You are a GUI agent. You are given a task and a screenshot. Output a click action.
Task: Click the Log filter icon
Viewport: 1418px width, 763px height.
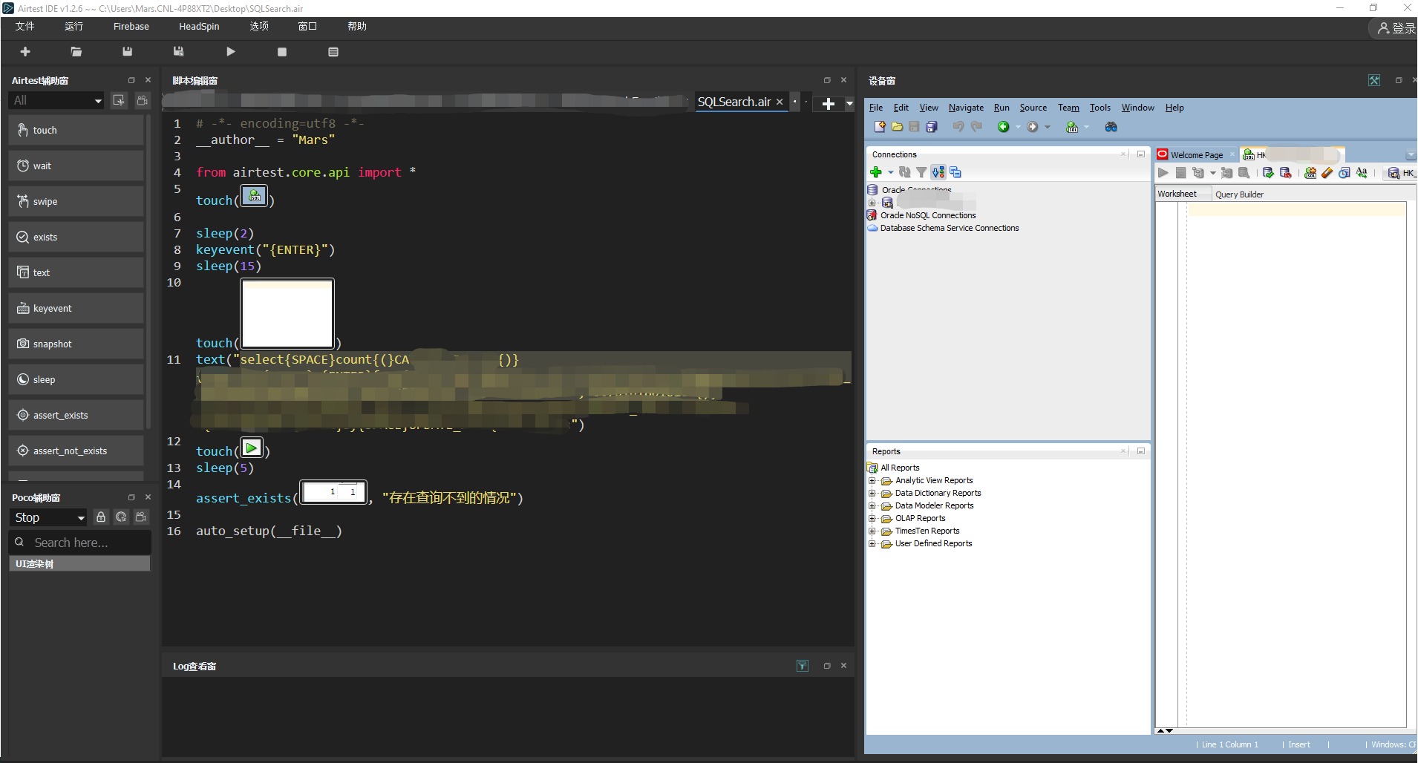(x=803, y=666)
